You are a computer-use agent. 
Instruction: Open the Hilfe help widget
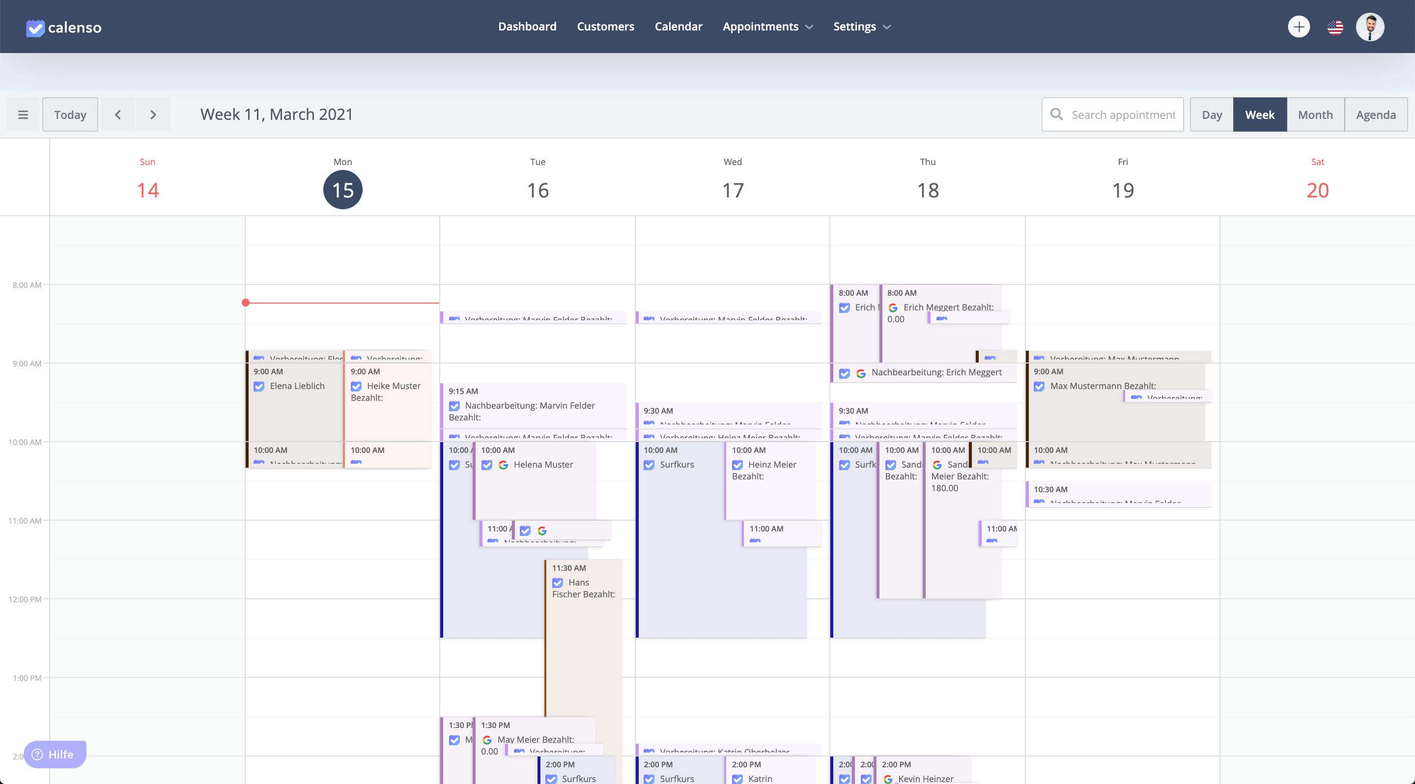click(55, 754)
